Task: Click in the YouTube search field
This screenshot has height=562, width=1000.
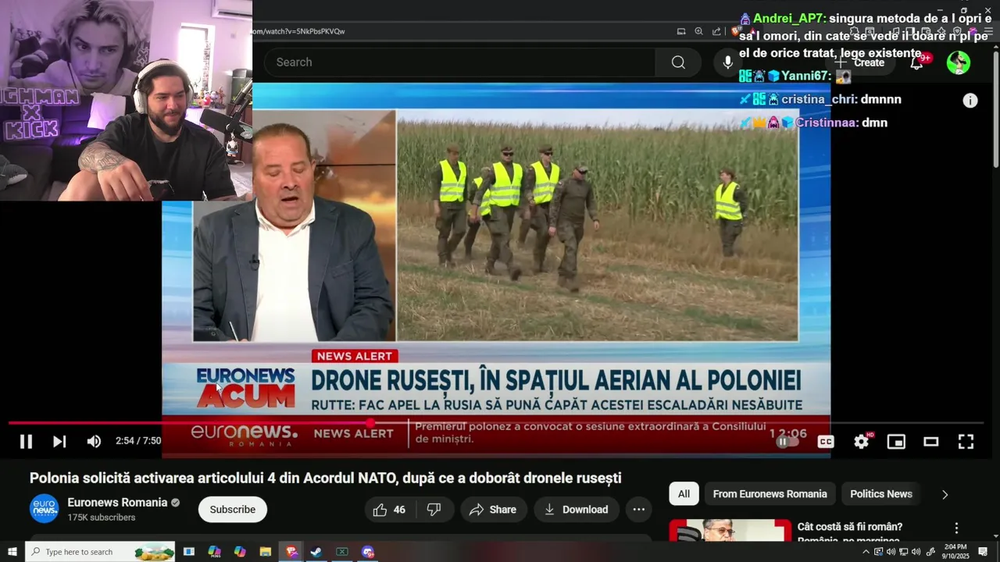Action: (x=459, y=62)
